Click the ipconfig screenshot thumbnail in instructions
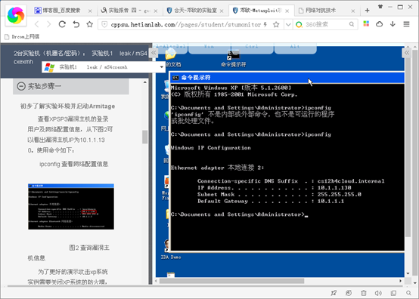Image resolution: width=419 pixels, height=299 pixels. tap(71, 206)
